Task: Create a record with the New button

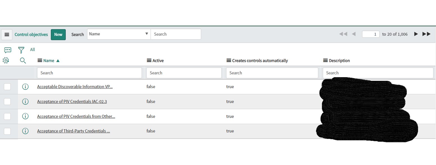Action: tap(58, 35)
